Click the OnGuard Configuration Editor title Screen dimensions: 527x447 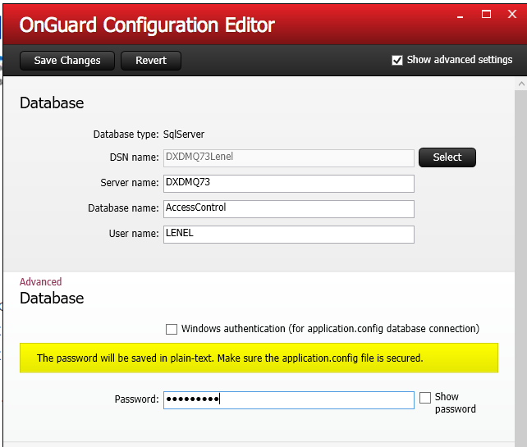147,25
